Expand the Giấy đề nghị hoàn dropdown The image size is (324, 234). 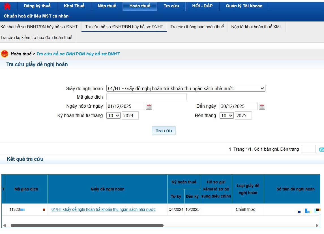point(186,88)
